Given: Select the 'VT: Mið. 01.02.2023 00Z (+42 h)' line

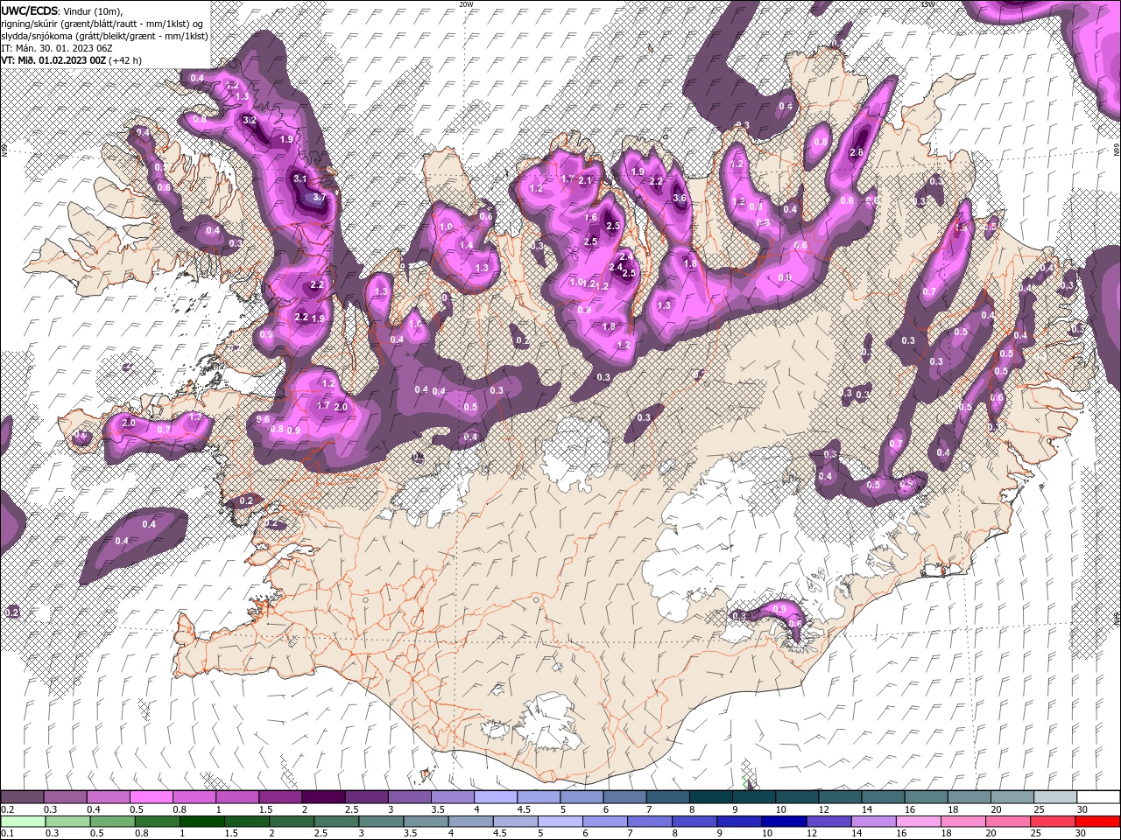Looking at the screenshot, I should (x=71, y=60).
